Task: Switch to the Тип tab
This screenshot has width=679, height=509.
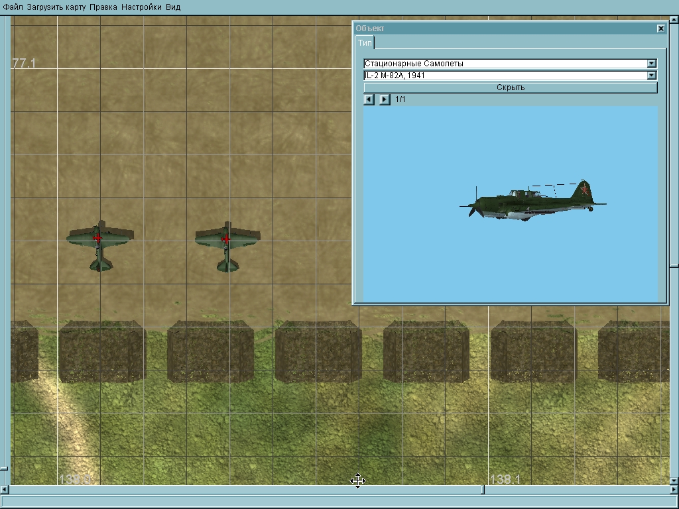Action: (365, 42)
